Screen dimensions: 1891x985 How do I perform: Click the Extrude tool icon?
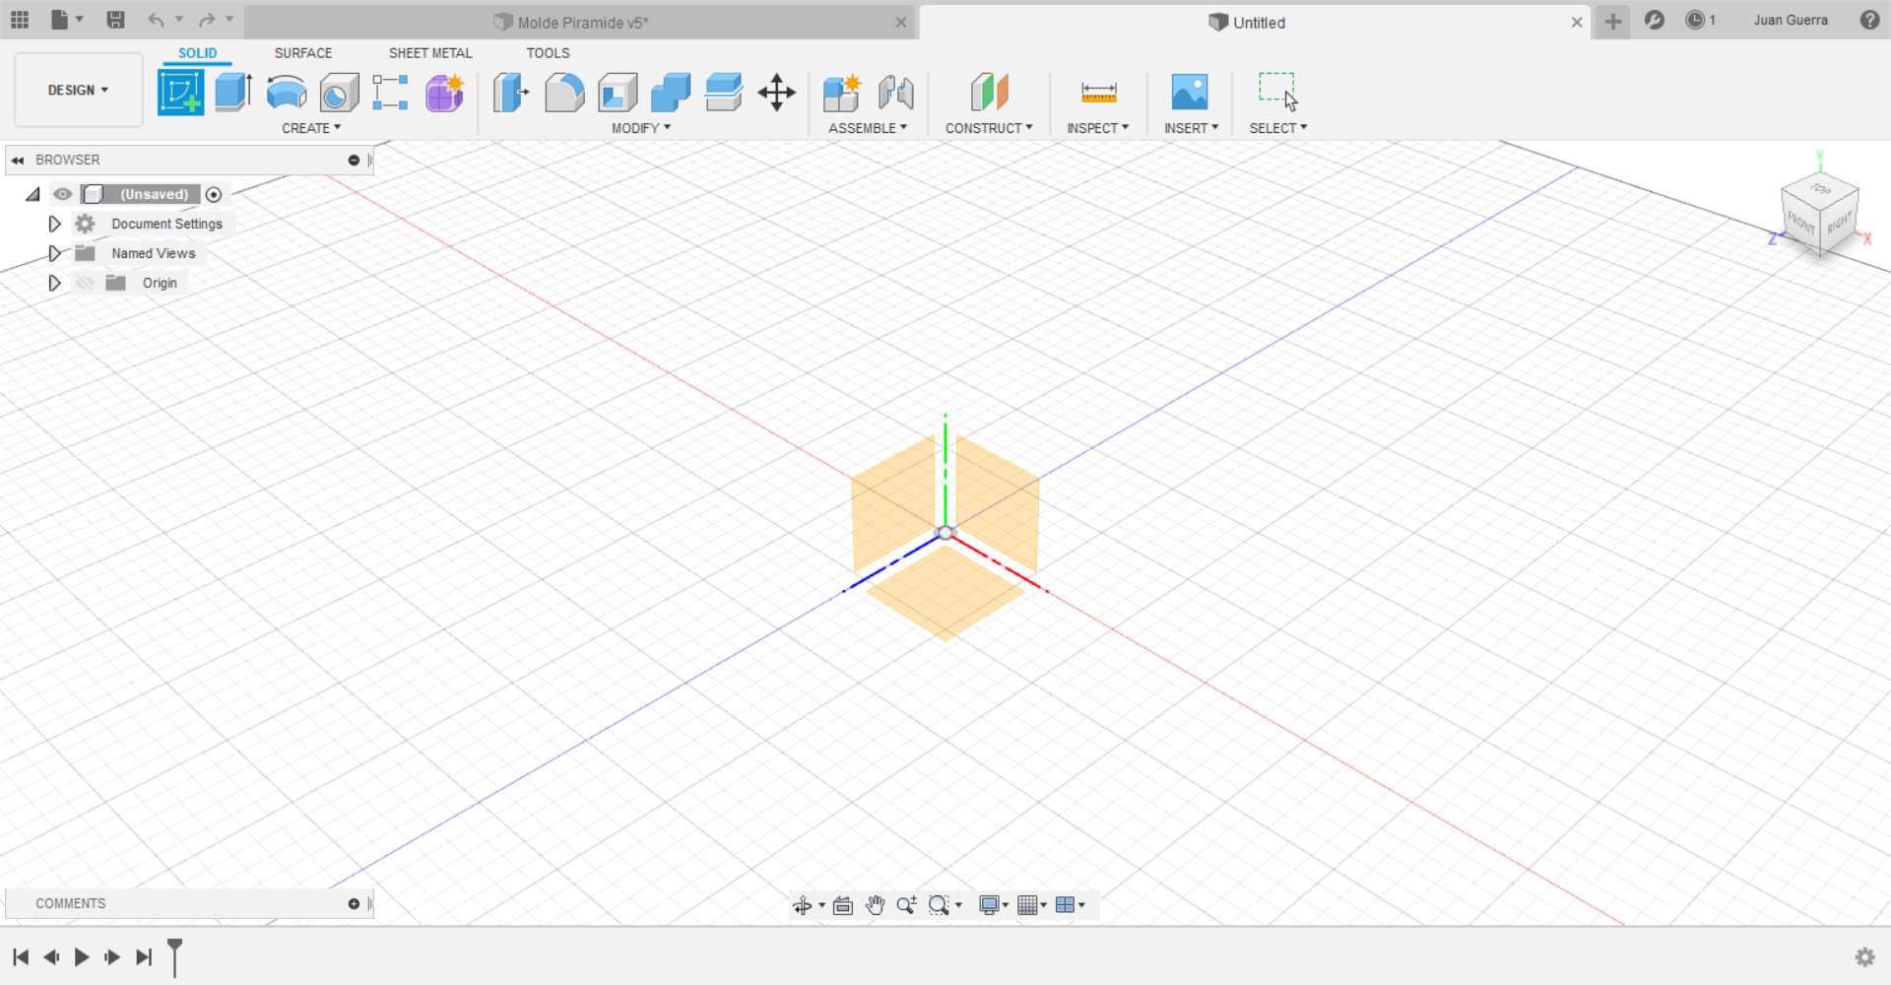[x=233, y=93]
